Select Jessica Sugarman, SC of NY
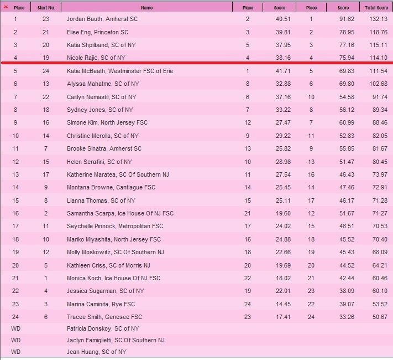The height and width of the screenshot is (360, 393). coord(105,291)
